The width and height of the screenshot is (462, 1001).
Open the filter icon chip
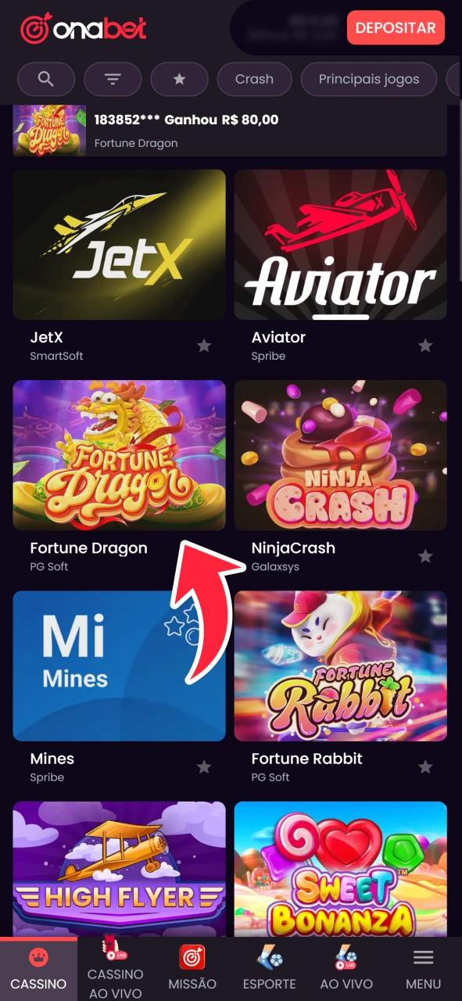[x=113, y=79]
